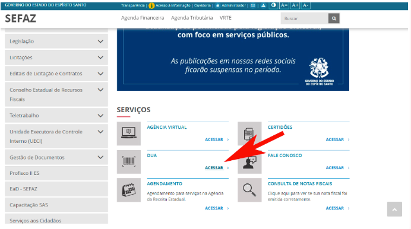Click the Legislação menu label
411x229 pixels.
click(x=22, y=42)
